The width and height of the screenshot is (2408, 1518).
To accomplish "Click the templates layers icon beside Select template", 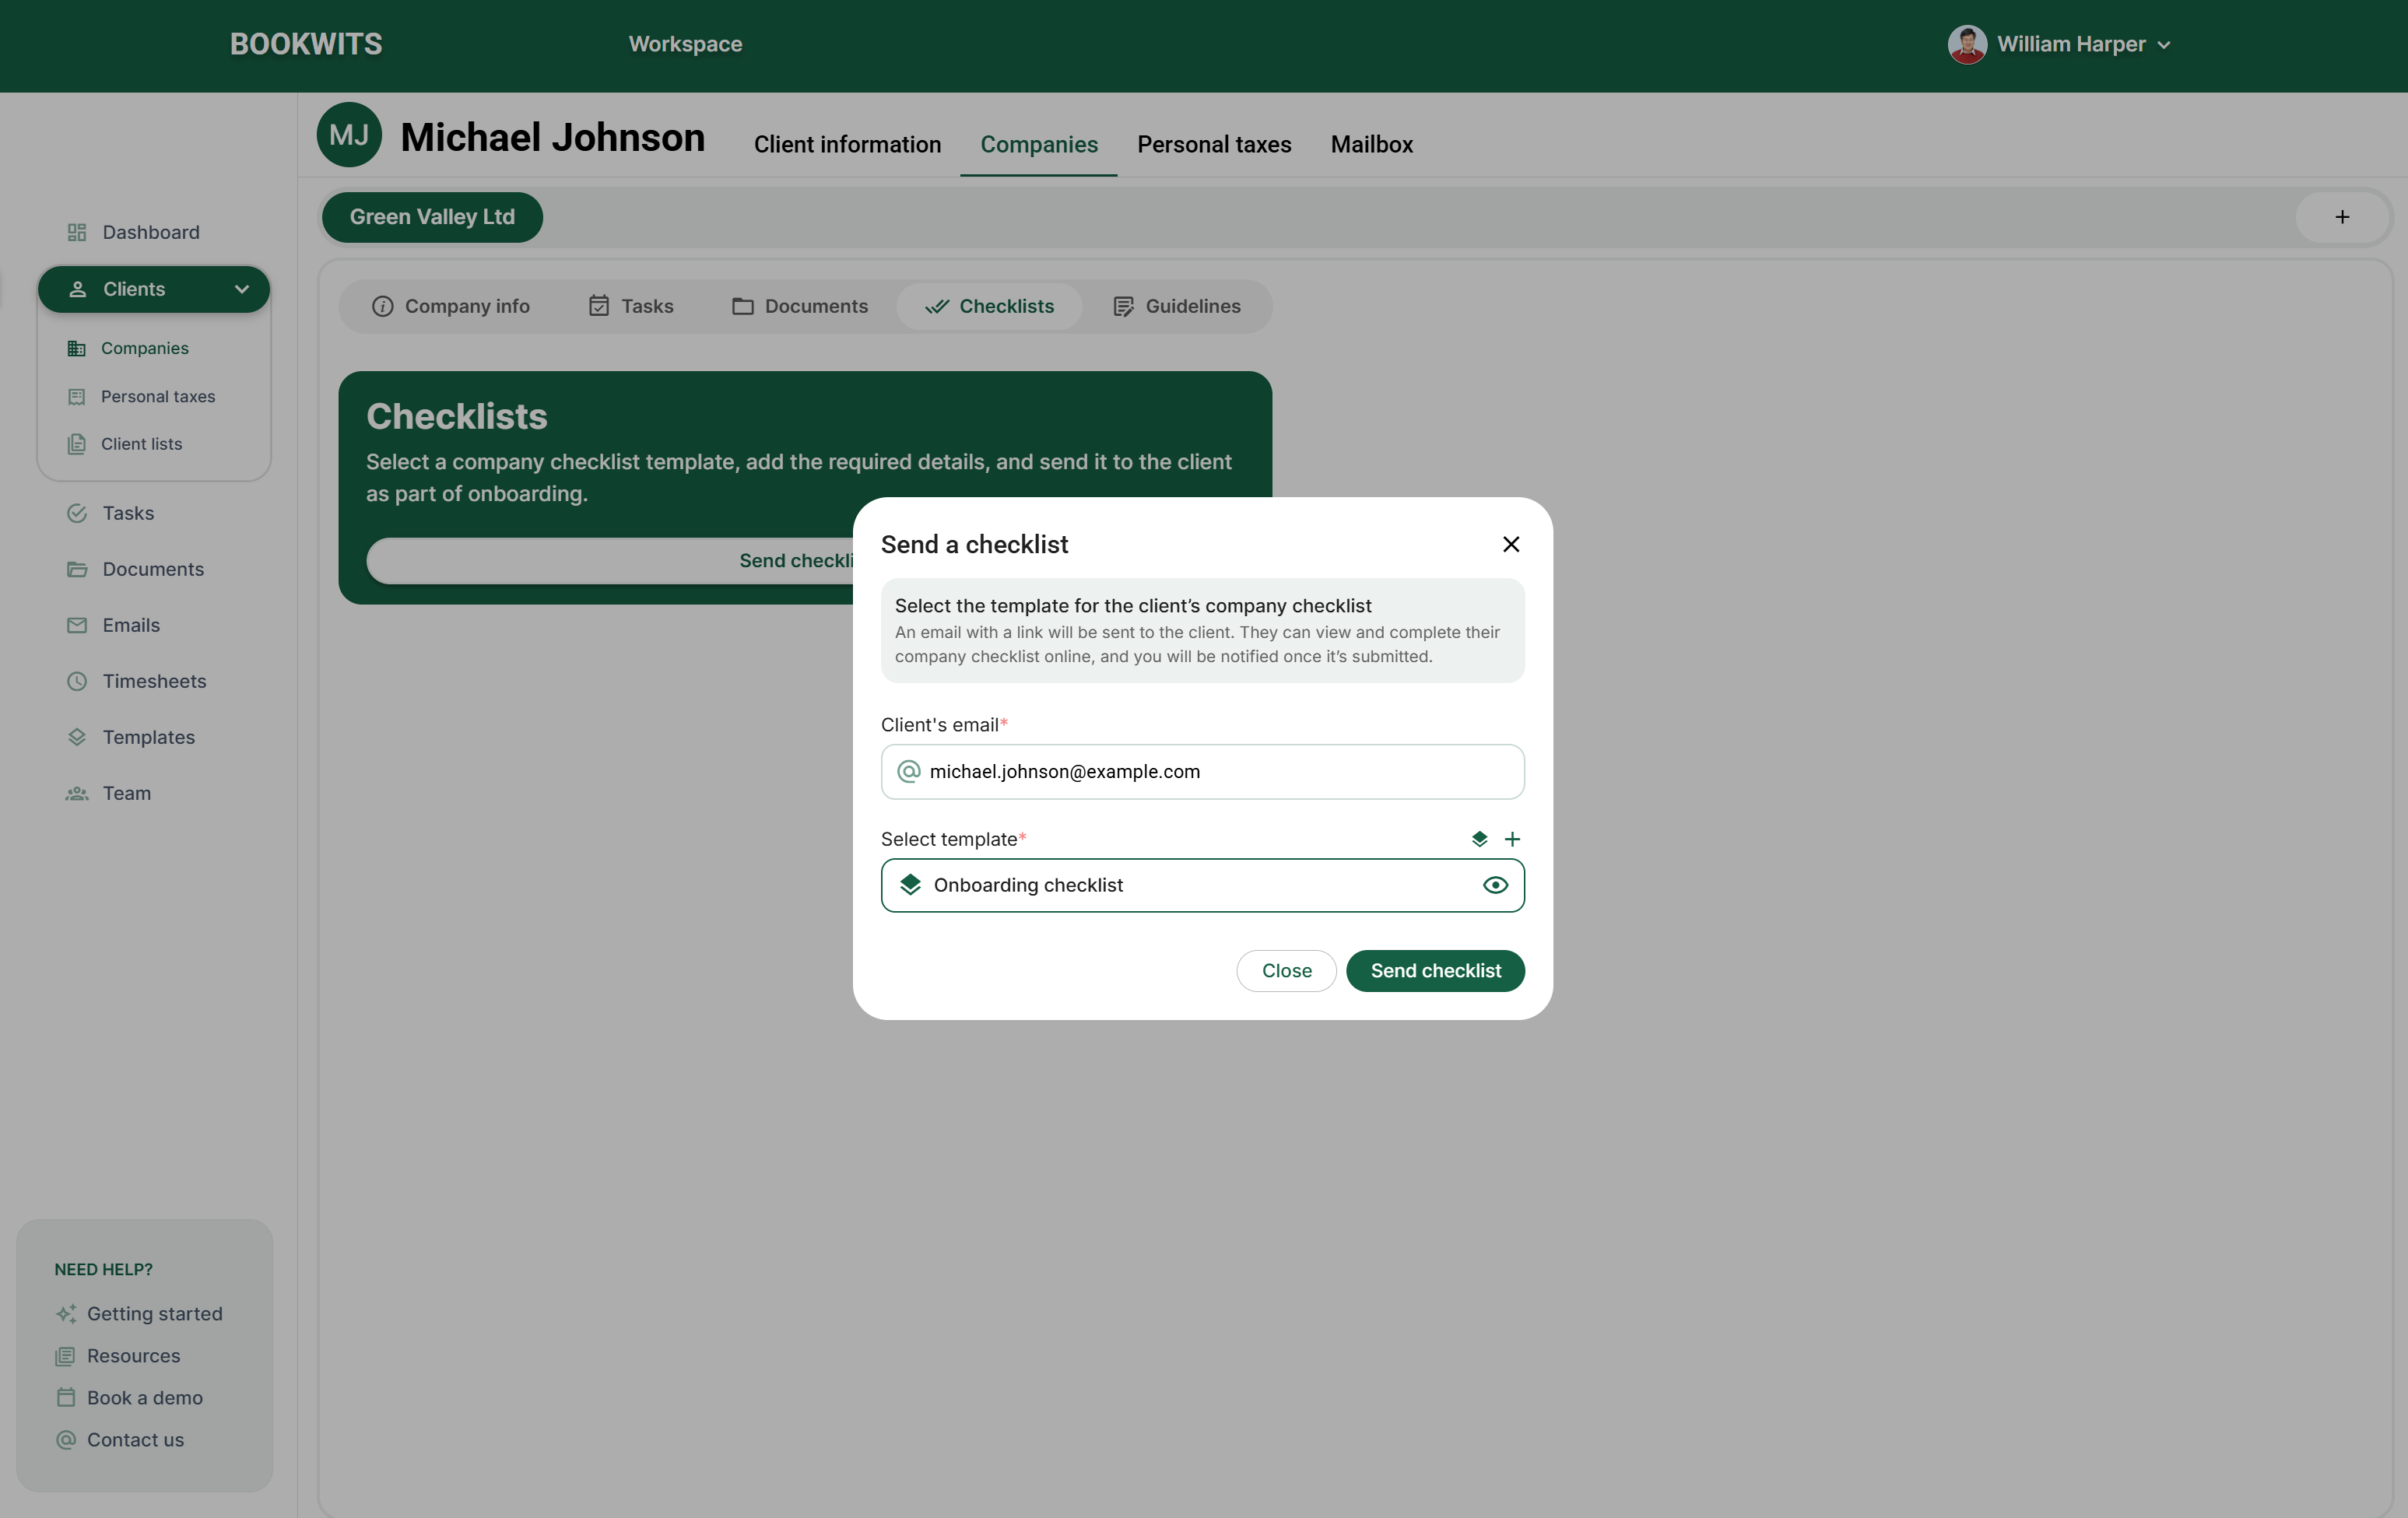I will pyautogui.click(x=1480, y=839).
